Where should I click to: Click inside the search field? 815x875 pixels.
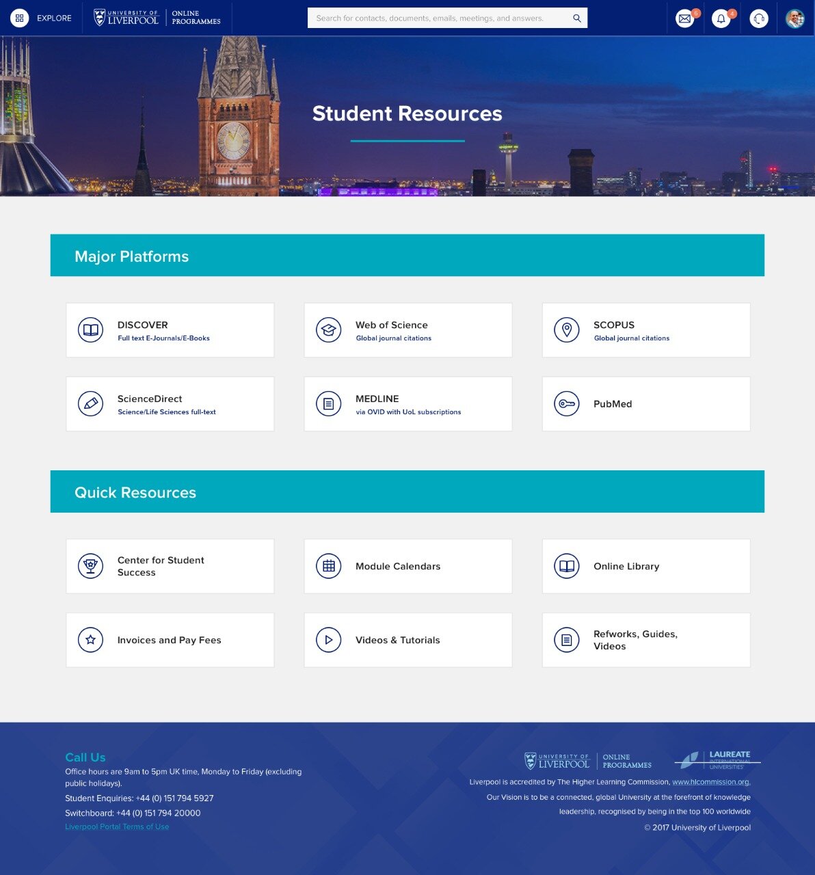438,18
